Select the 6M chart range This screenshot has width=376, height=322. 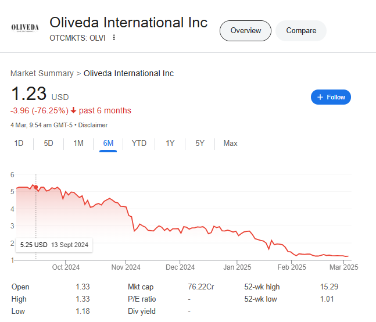coord(108,144)
